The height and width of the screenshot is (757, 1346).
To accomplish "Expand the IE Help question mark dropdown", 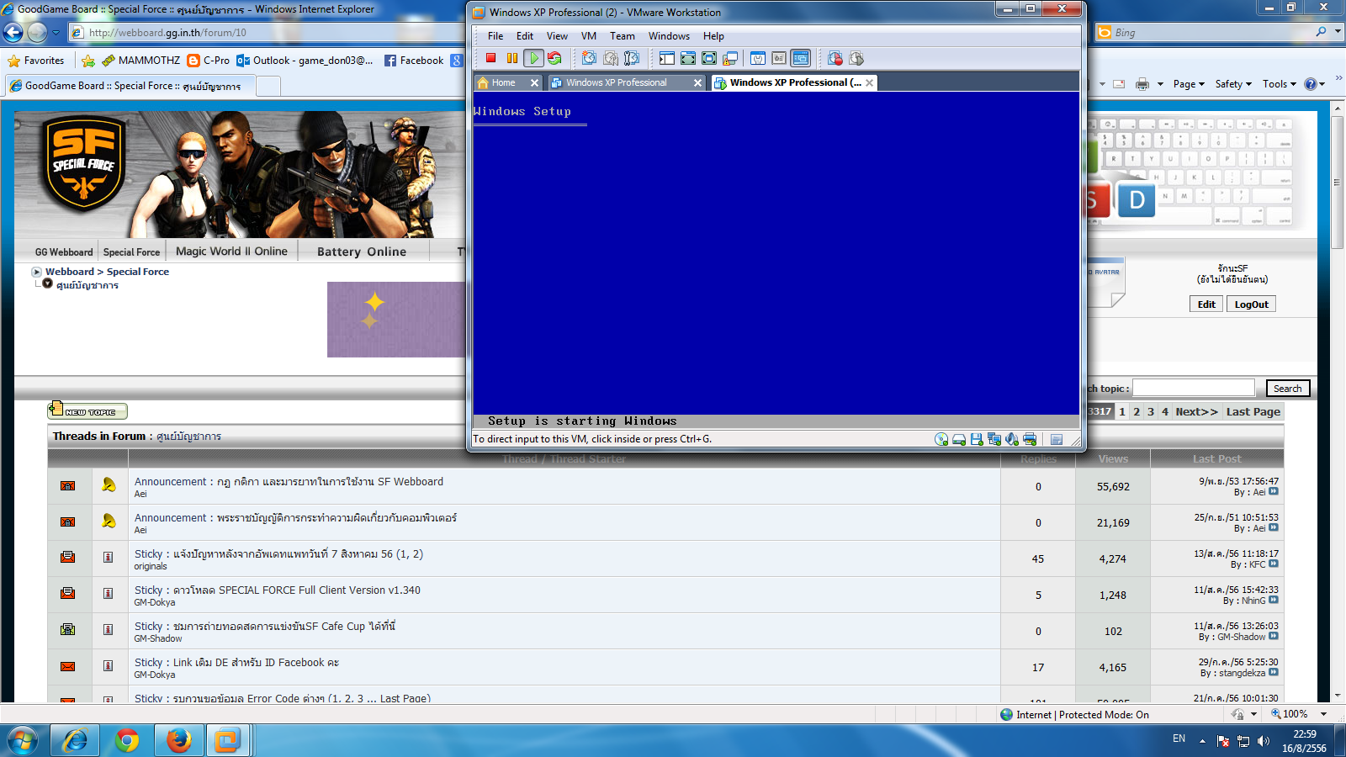I will click(x=1322, y=84).
